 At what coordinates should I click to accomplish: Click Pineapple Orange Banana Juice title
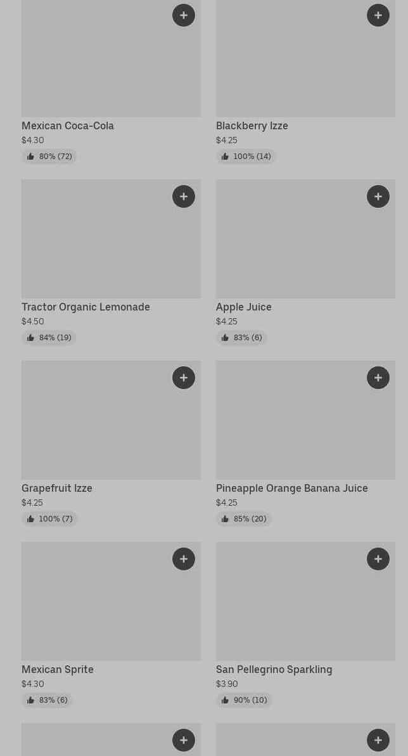[292, 489]
